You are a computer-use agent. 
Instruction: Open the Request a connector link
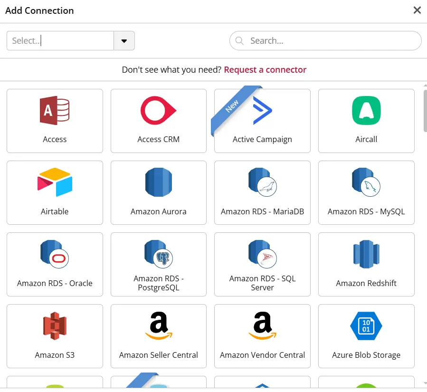tap(265, 70)
